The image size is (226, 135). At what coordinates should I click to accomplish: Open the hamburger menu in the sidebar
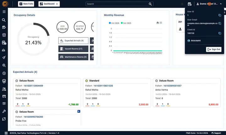click(4, 12)
